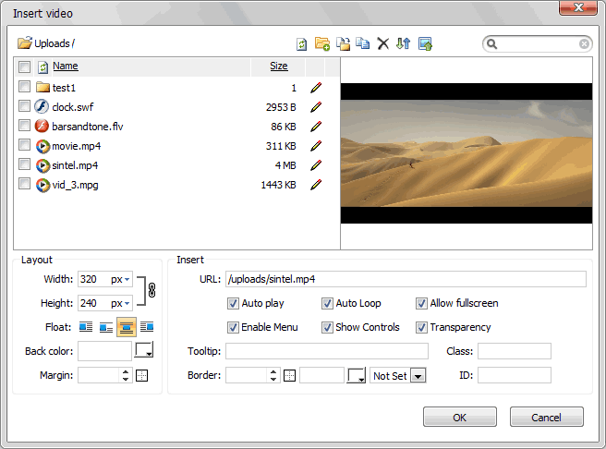Image resolution: width=606 pixels, height=449 pixels.
Task: Click the pencil icon for movie.mp4
Action: click(316, 146)
